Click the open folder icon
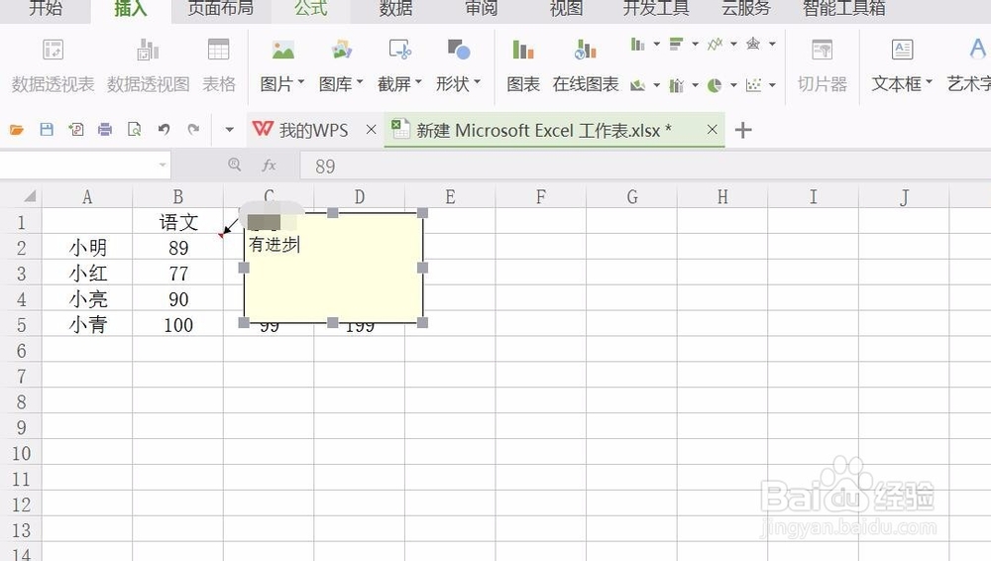This screenshot has height=561, width=991. pos(17,130)
